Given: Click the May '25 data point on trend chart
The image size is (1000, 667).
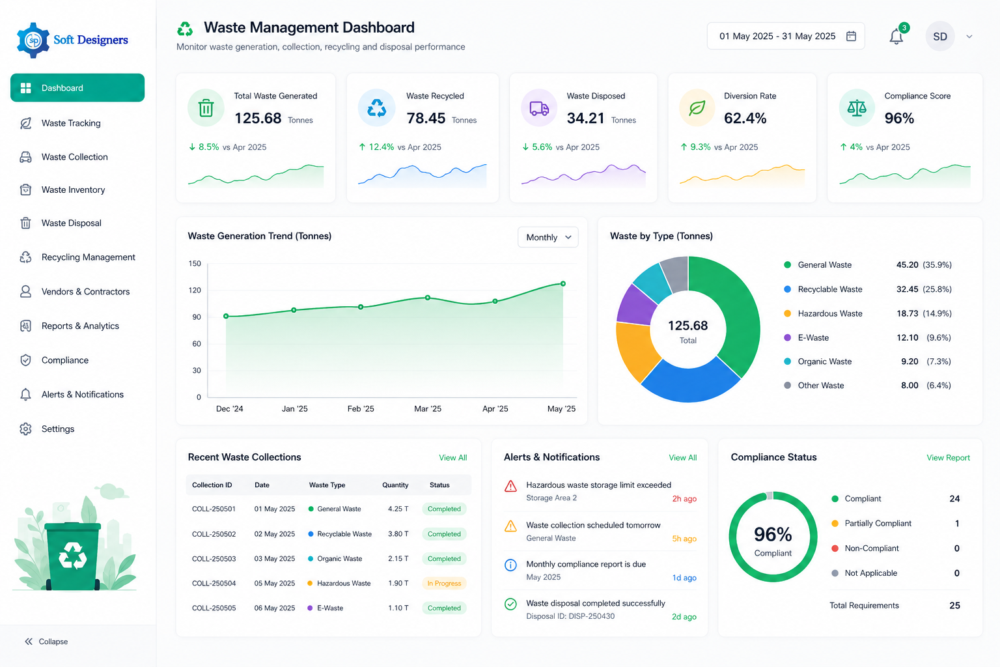Looking at the screenshot, I should pos(563,283).
